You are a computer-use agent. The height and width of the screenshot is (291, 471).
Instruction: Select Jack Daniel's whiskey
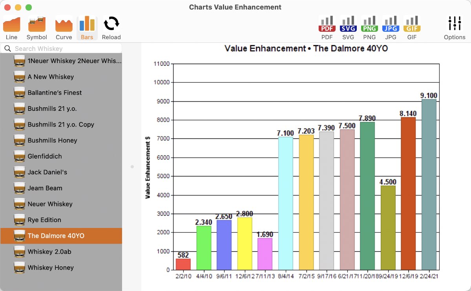[x=61, y=172]
